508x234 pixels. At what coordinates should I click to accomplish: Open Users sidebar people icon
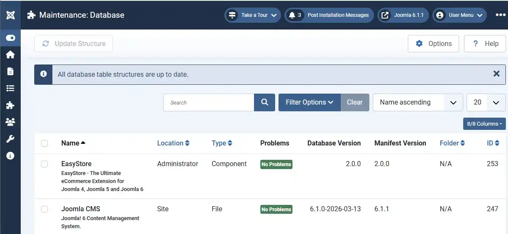click(10, 122)
